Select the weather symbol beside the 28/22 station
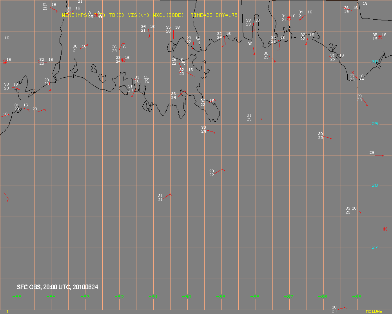 198,42
